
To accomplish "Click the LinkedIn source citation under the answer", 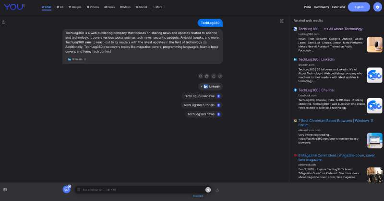I will click(x=77, y=59).
